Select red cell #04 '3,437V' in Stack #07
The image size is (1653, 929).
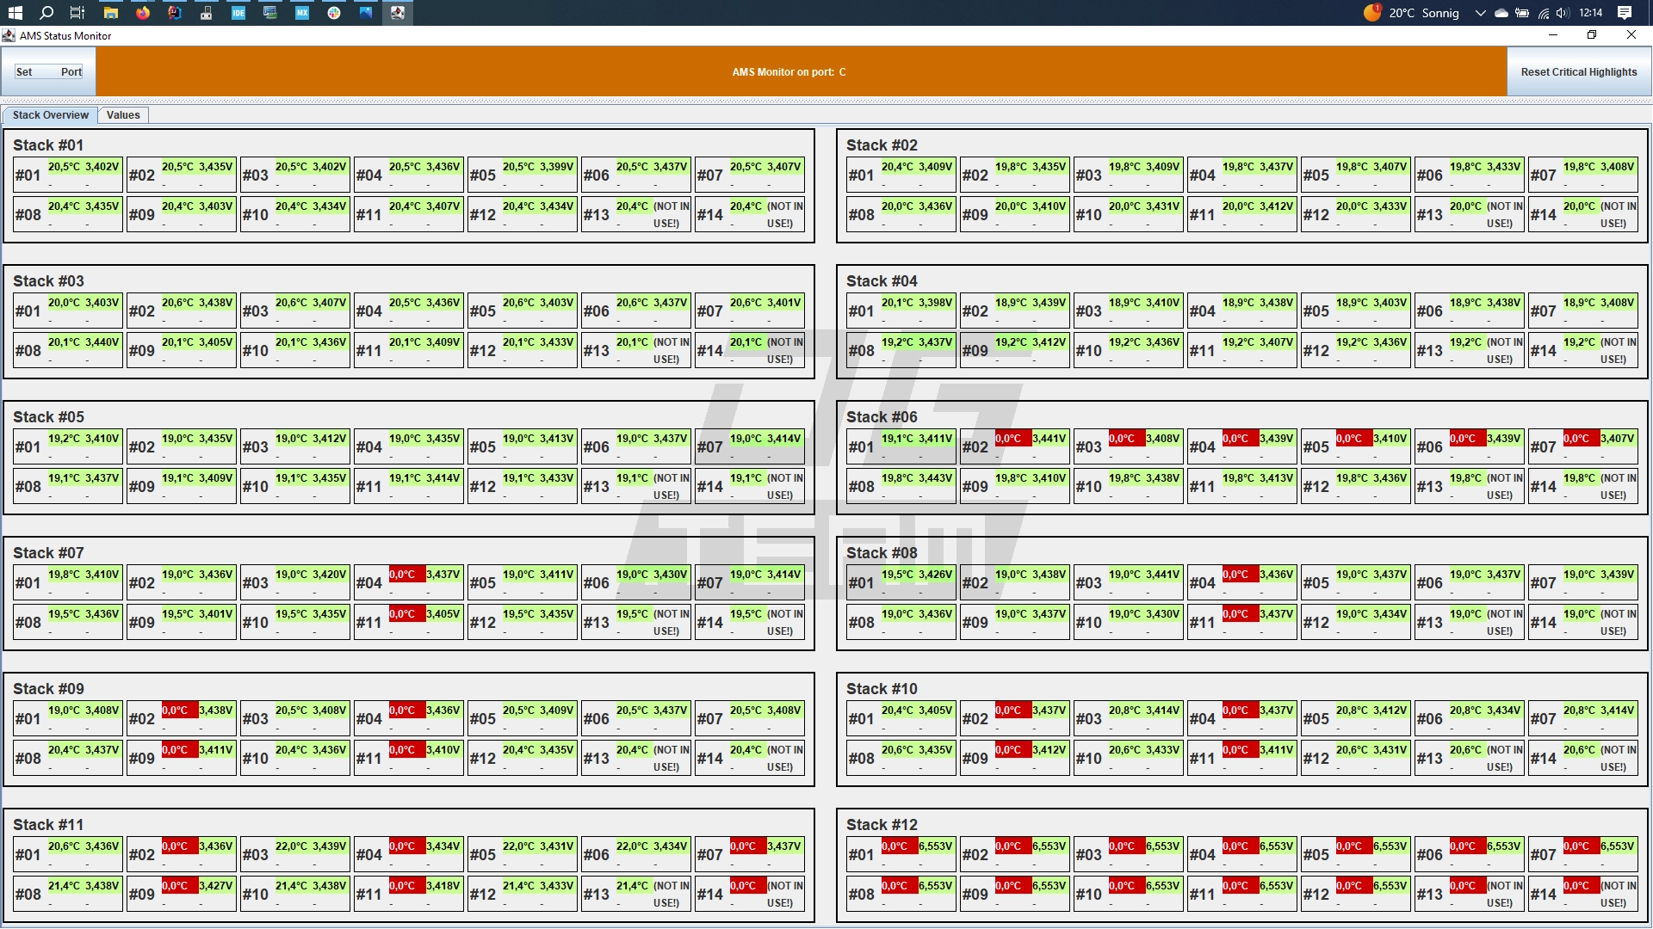[x=409, y=582]
